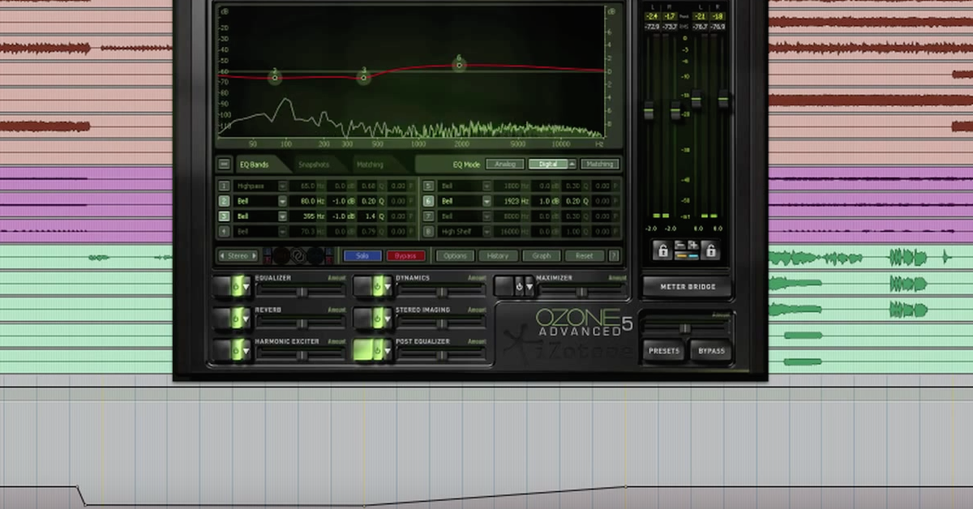
Task: Power on the Dynamics module
Action: point(376,285)
